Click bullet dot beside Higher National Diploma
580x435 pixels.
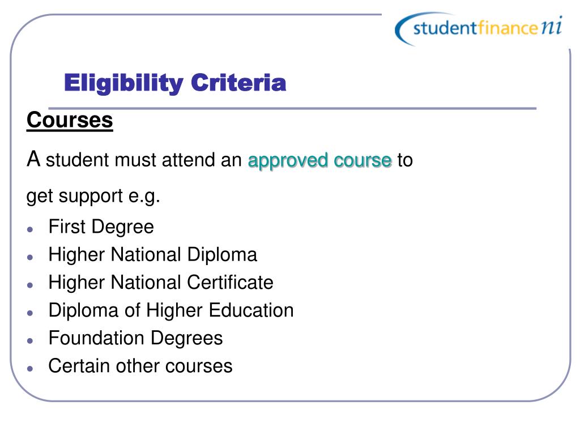tap(31, 257)
